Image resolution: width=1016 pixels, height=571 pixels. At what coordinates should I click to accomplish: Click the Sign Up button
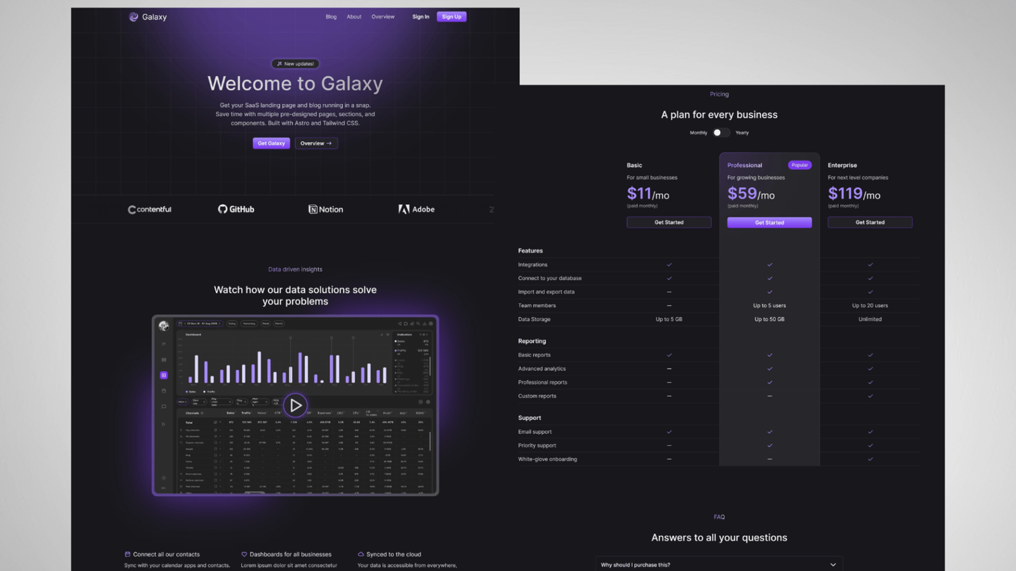(451, 17)
